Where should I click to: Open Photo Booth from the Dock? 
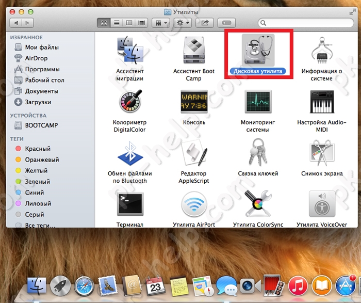tap(274, 285)
